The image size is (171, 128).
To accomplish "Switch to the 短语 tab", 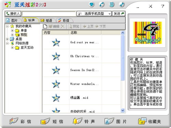I will point(47,20).
